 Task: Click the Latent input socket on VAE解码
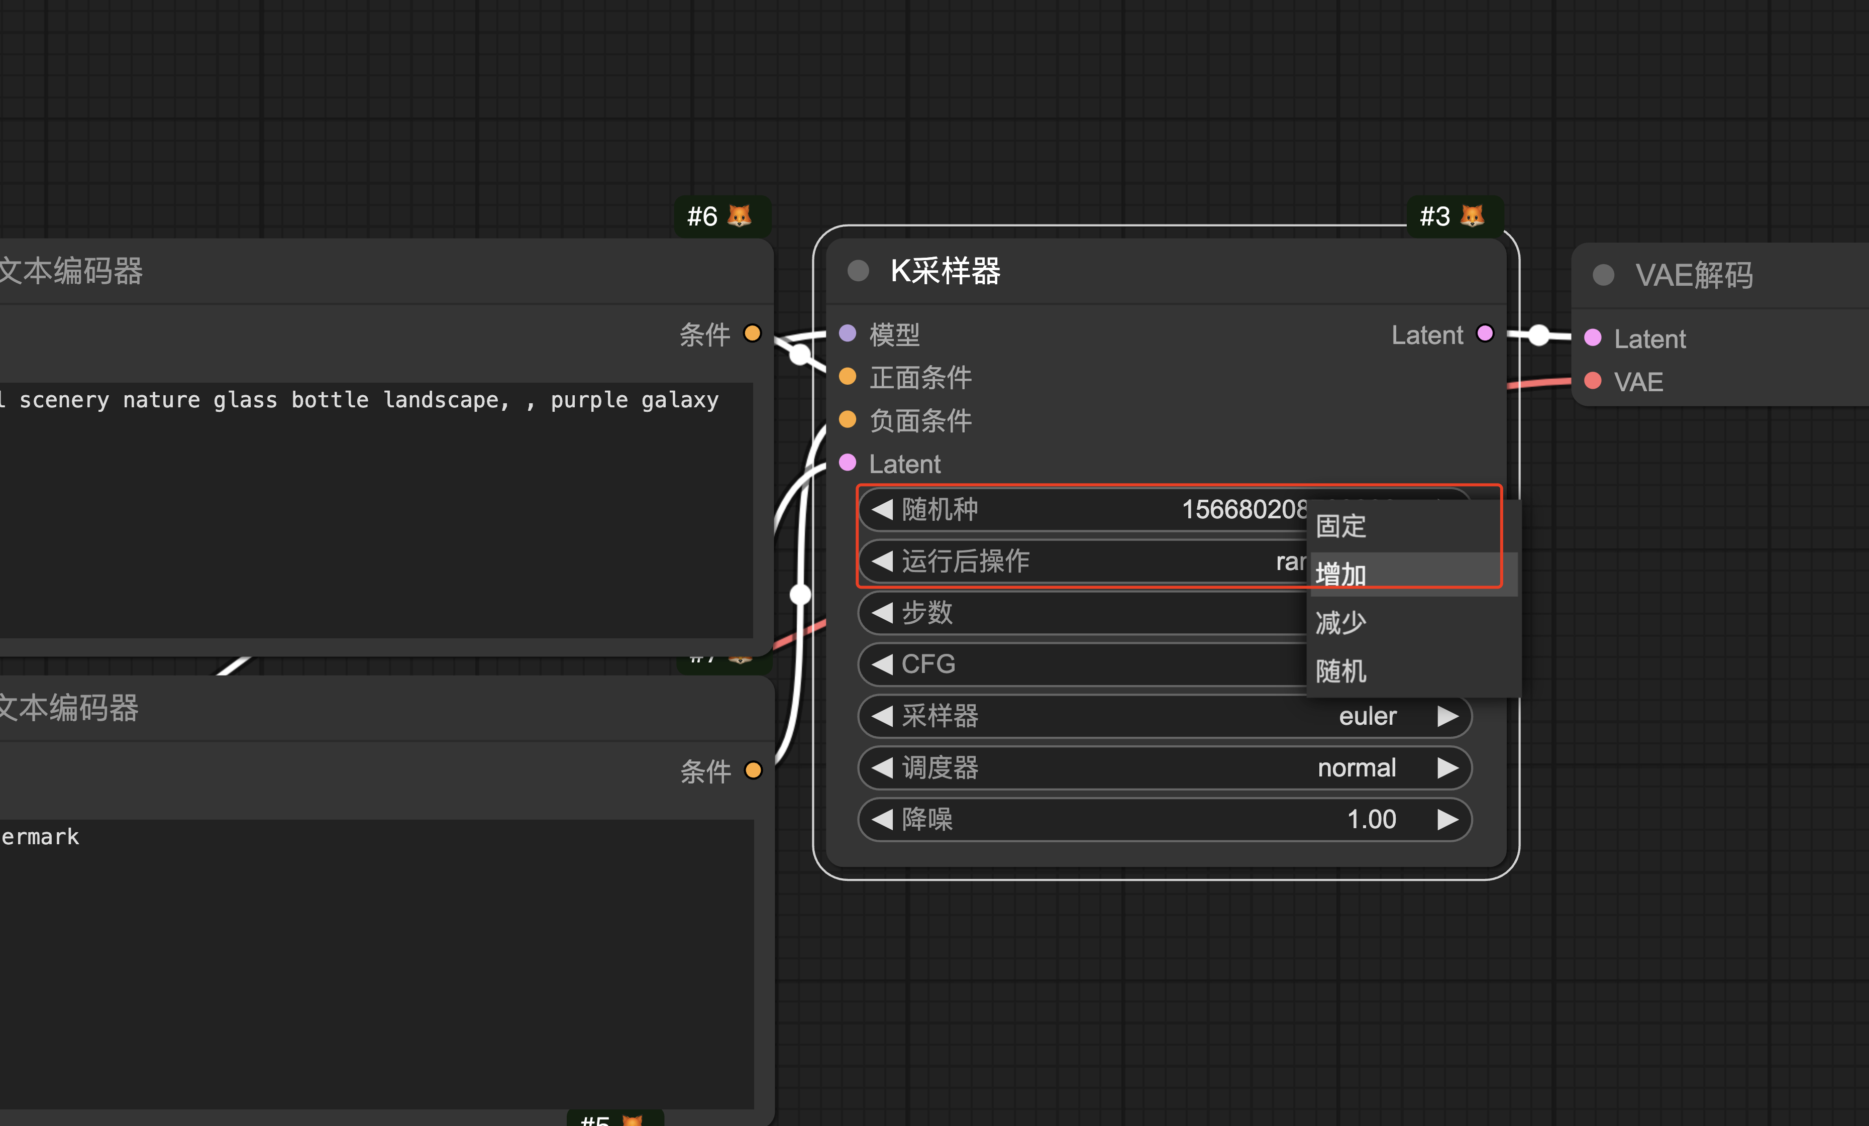(x=1593, y=337)
